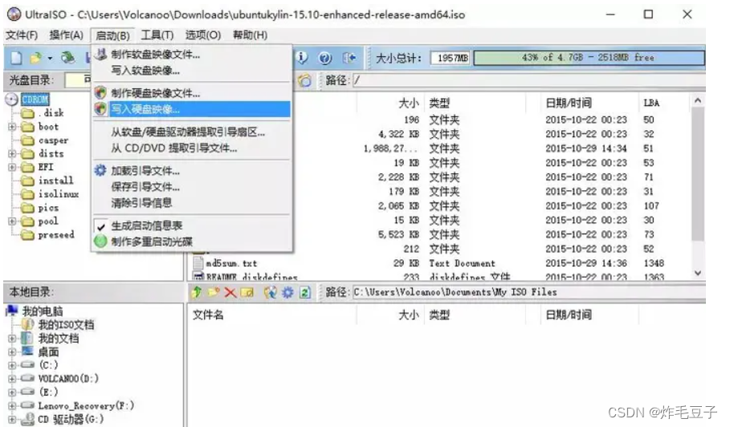The height and width of the screenshot is (427, 730).
Task: Click the blue gear icon in local toolbar
Action: tap(288, 292)
